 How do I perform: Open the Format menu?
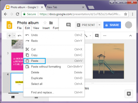click(x=56, y=28)
